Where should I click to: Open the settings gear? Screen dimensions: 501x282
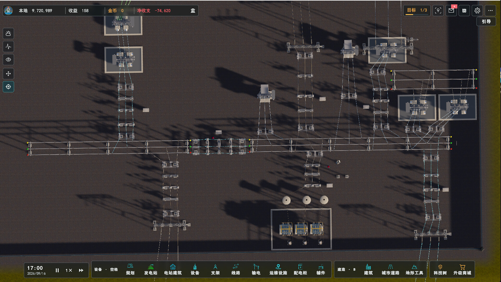tap(477, 10)
